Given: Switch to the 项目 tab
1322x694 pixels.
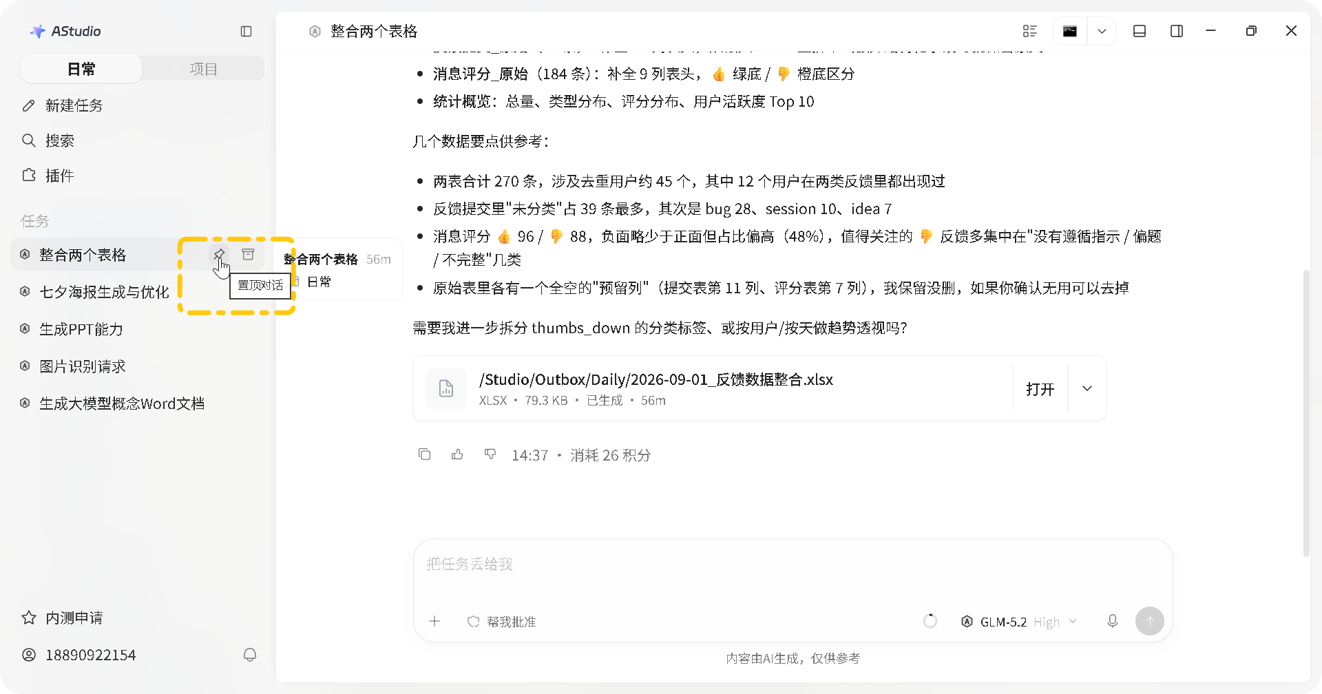Looking at the screenshot, I should point(203,69).
